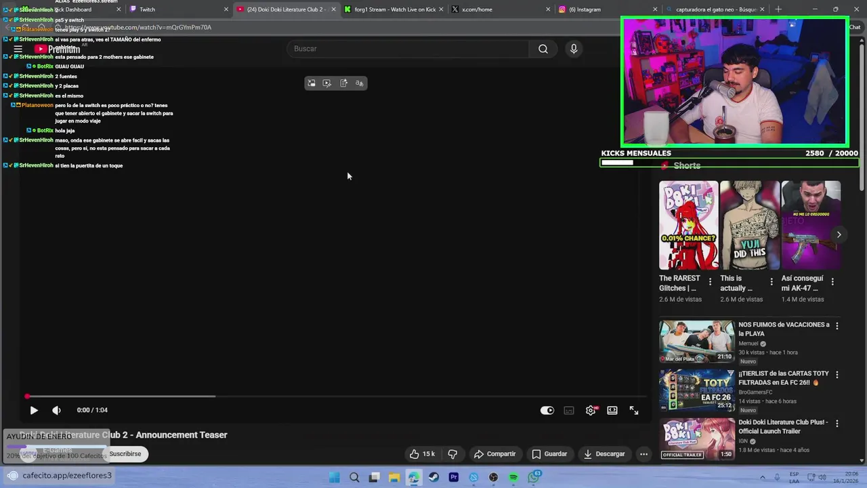Dislike the video with thumbs down
867x488 pixels.
click(x=452, y=454)
